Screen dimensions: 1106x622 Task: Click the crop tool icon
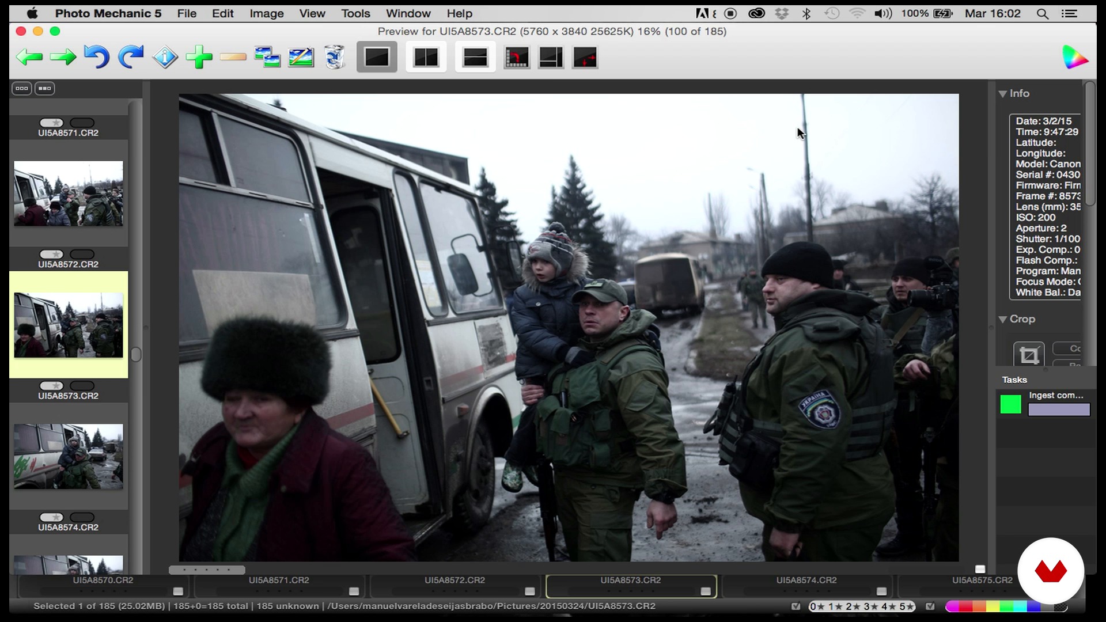[x=1029, y=355]
